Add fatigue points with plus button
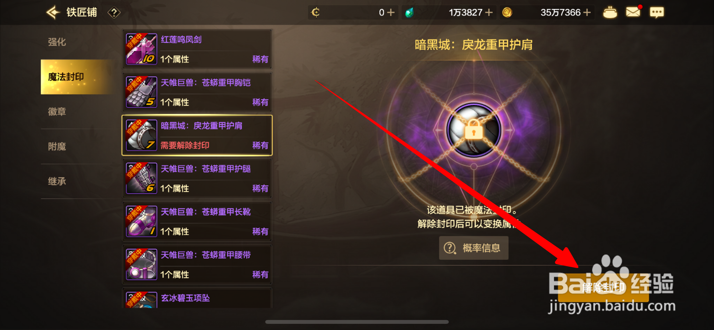The height and width of the screenshot is (330, 714). (x=390, y=13)
